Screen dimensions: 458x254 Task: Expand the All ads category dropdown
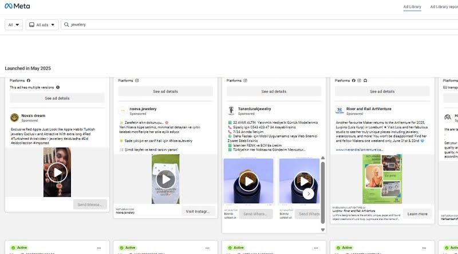42,25
